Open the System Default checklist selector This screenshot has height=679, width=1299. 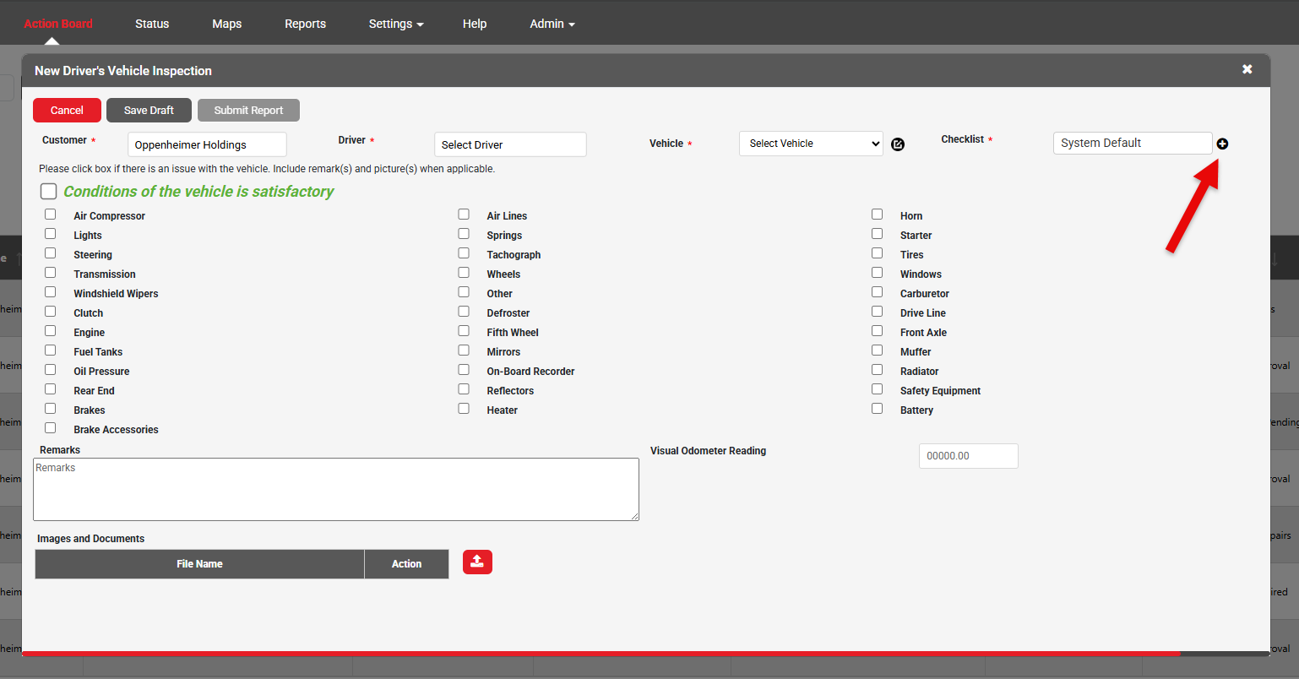1133,144
